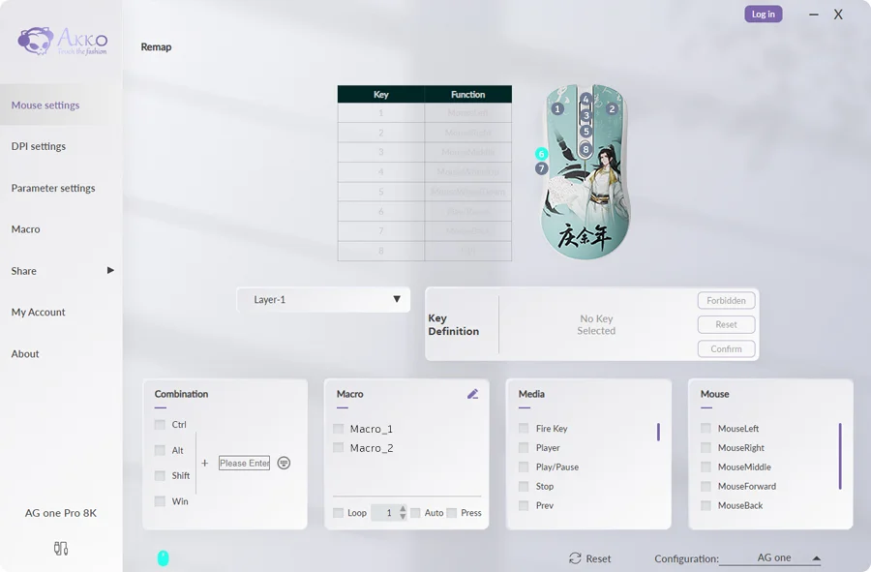Select mouse button marker 3
The width and height of the screenshot is (871, 572).
(x=586, y=115)
